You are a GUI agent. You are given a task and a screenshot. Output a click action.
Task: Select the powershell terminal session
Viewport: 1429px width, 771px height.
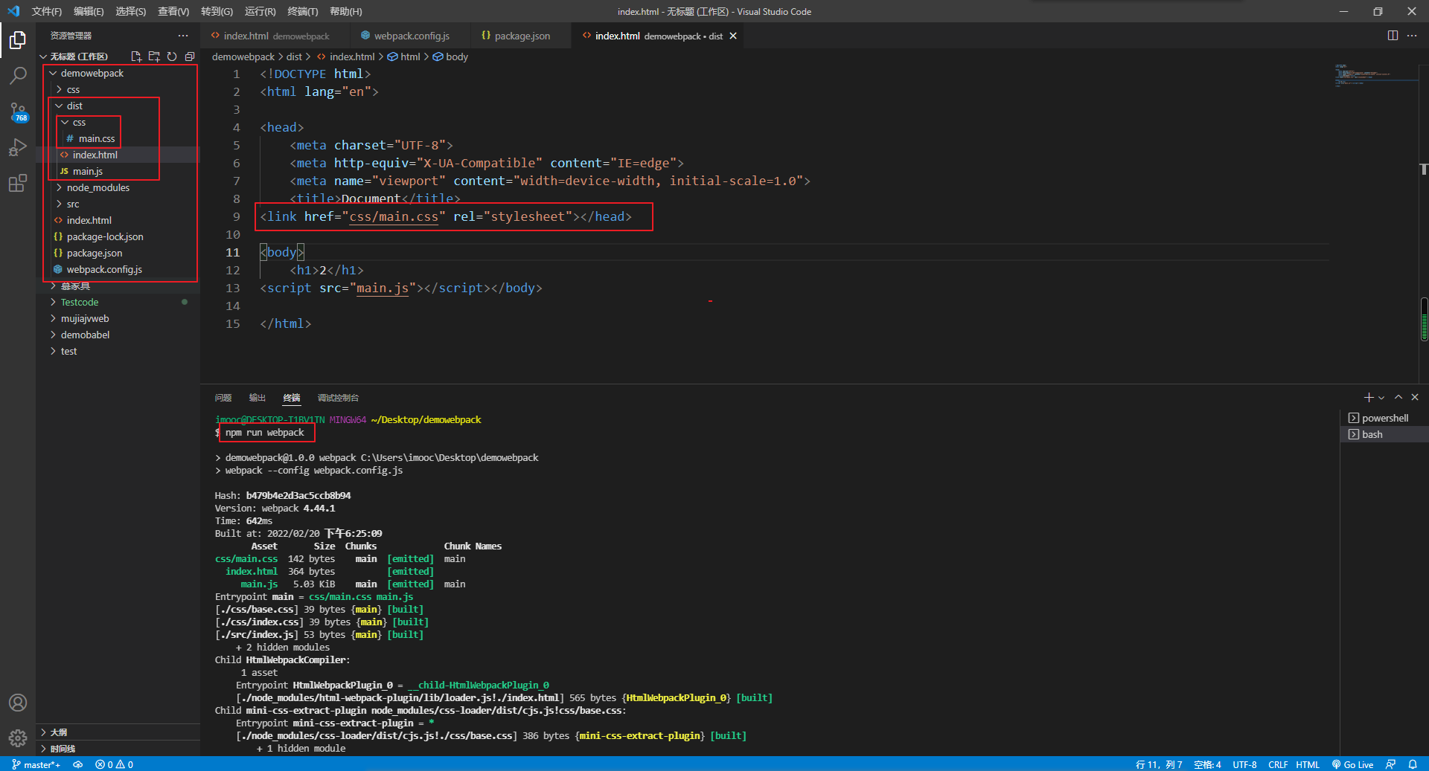(x=1384, y=418)
